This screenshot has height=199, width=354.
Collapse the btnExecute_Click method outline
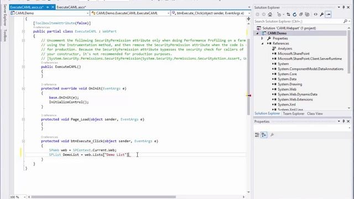tap(23, 142)
